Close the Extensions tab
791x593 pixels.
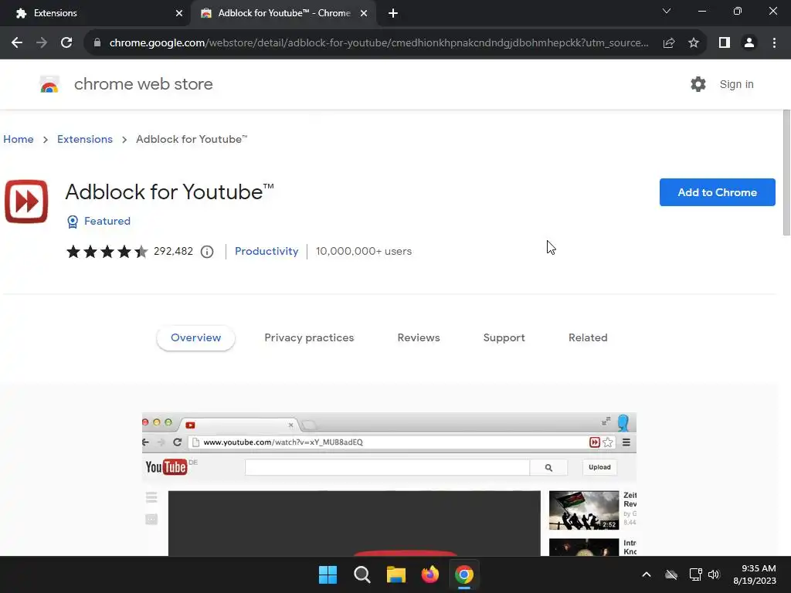tap(179, 13)
